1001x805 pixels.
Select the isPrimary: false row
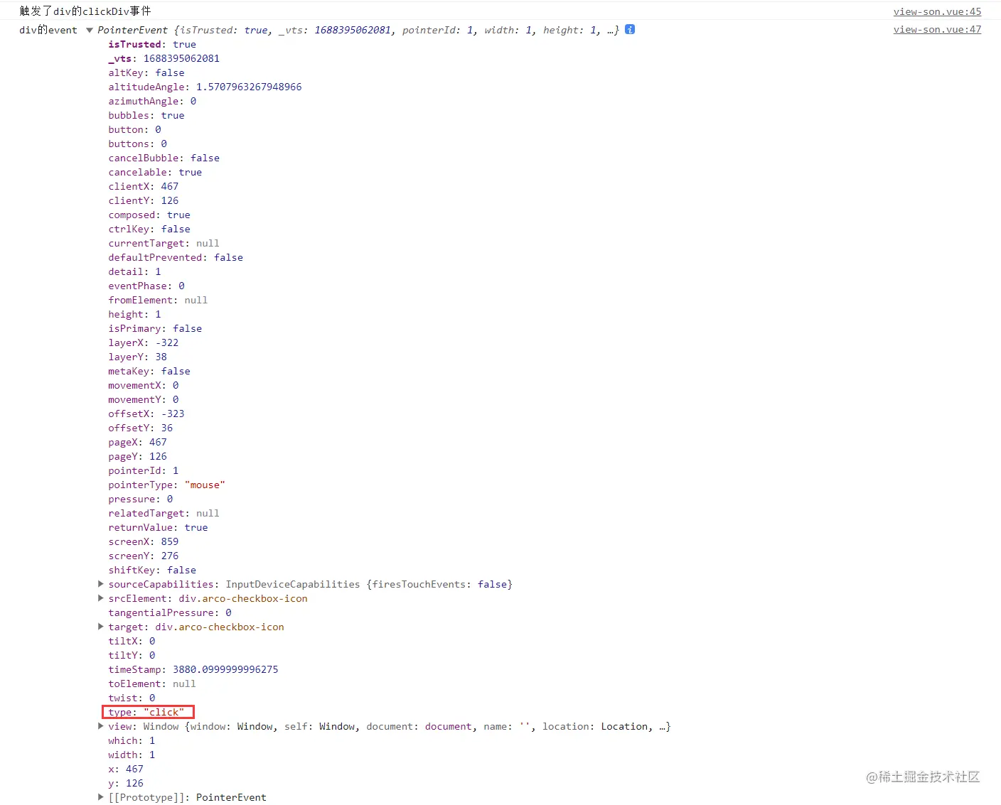(155, 328)
